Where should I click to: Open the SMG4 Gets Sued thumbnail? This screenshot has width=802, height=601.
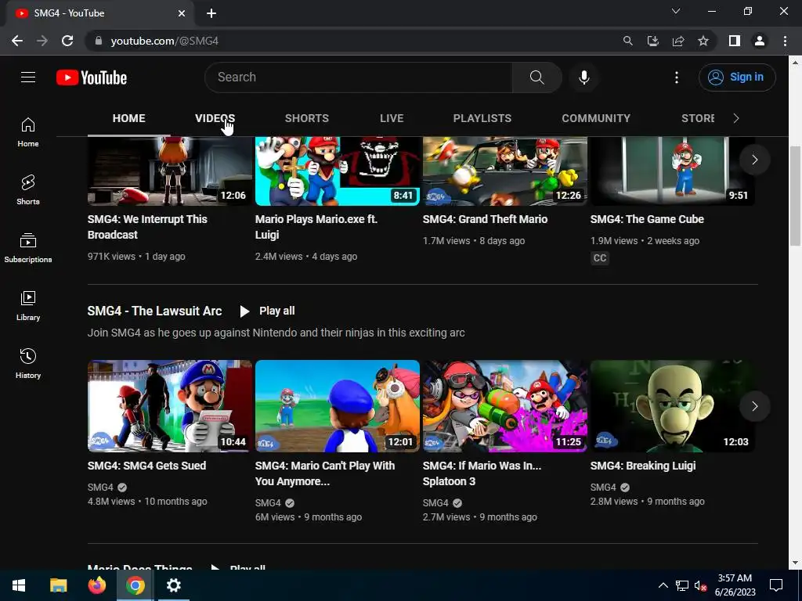coord(170,406)
